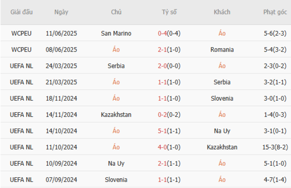Viewport: 291px width, 188px height.
Task: Open Romania team link
Action: coord(222,50)
